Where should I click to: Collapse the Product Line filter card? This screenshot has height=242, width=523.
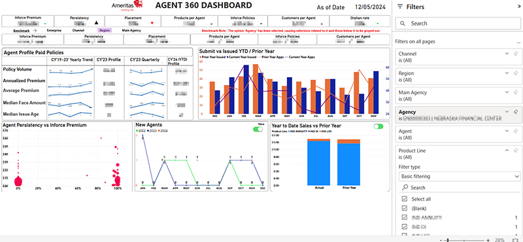pos(507,150)
